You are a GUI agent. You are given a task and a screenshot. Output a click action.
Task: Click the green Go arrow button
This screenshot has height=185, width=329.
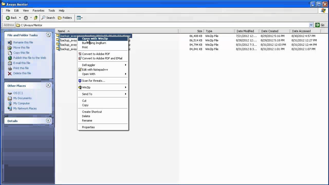317,25
